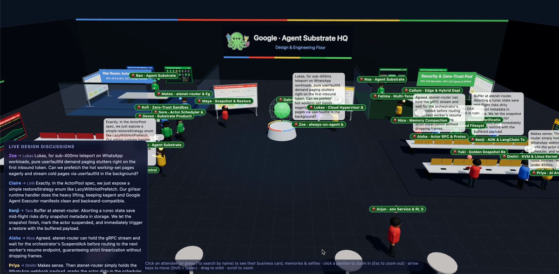Expand ellipsis on Claire's ActorPool speech bubble

(x=157, y=137)
